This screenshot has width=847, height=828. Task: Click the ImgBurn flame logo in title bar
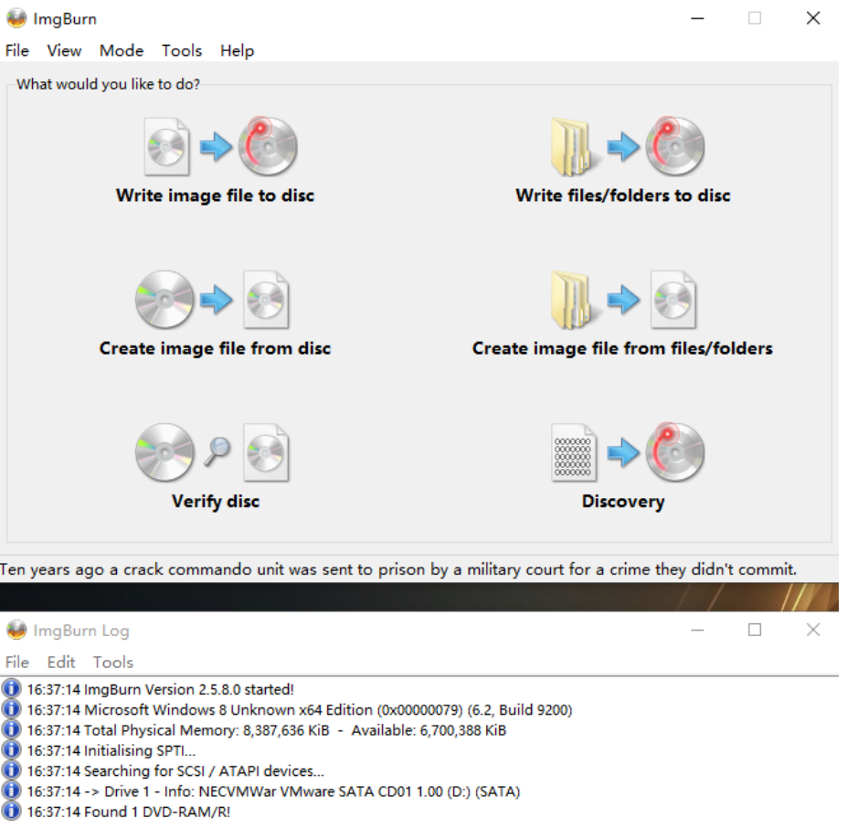[16, 18]
